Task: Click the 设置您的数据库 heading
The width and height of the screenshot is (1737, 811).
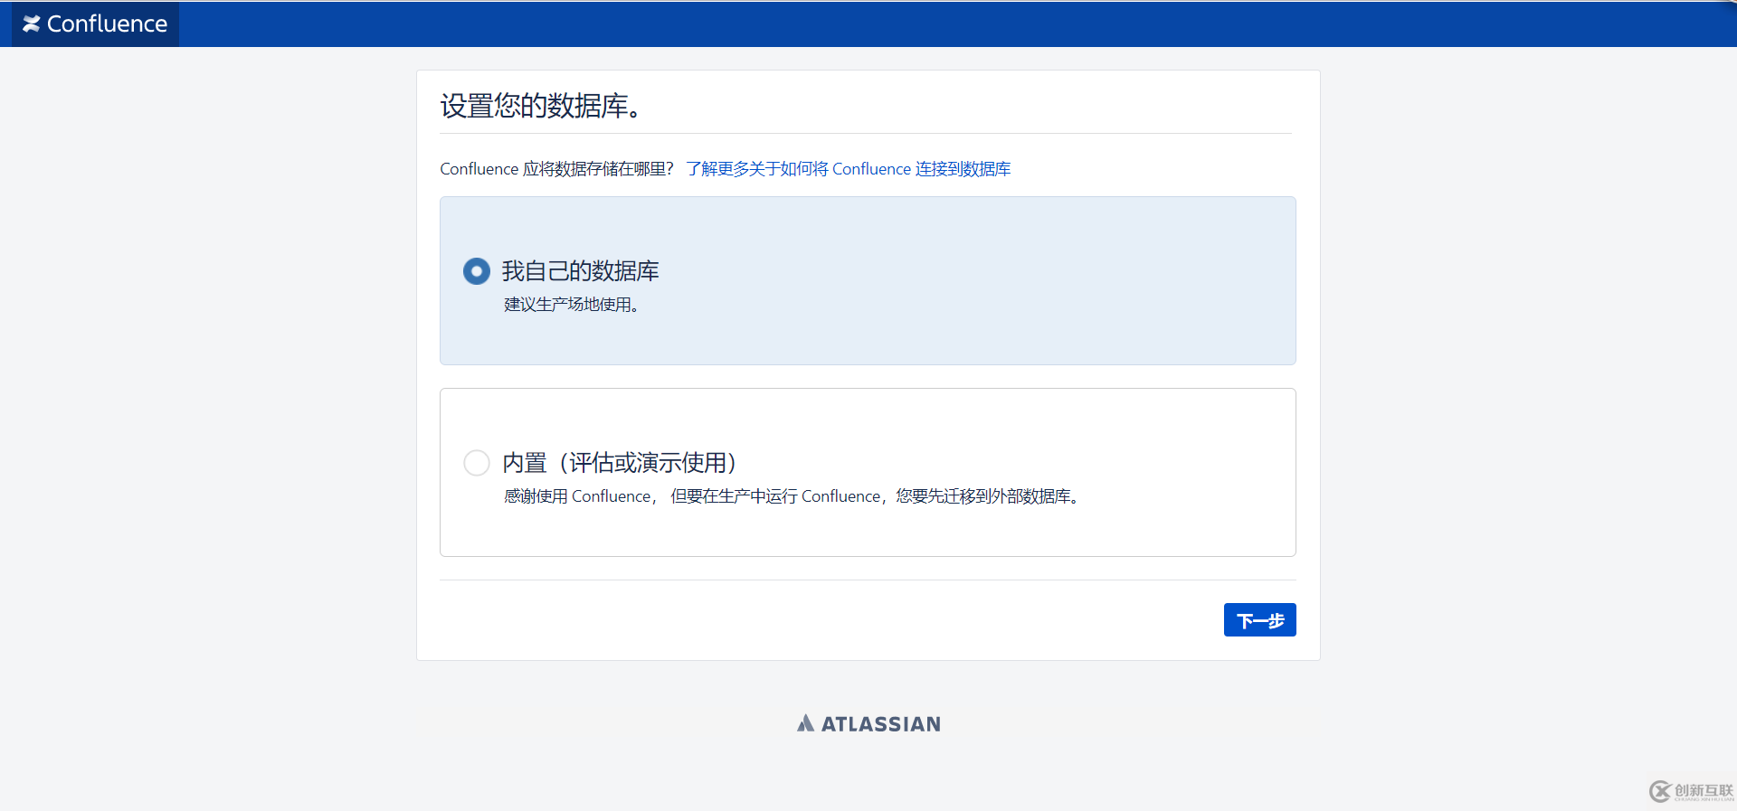Action: pos(541,106)
